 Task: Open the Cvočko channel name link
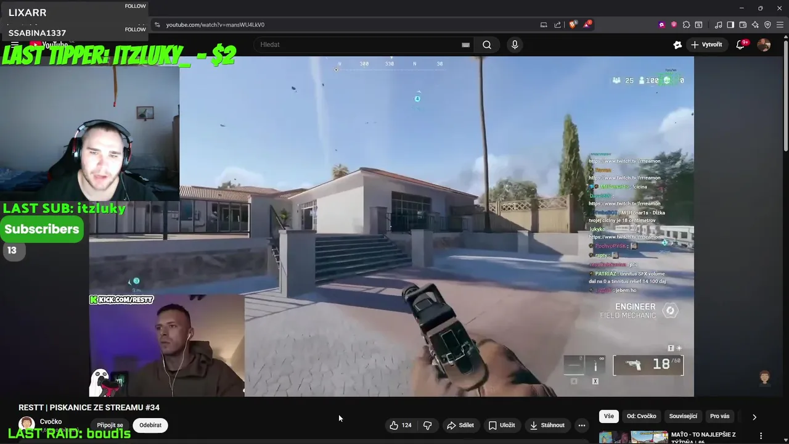[x=51, y=422]
